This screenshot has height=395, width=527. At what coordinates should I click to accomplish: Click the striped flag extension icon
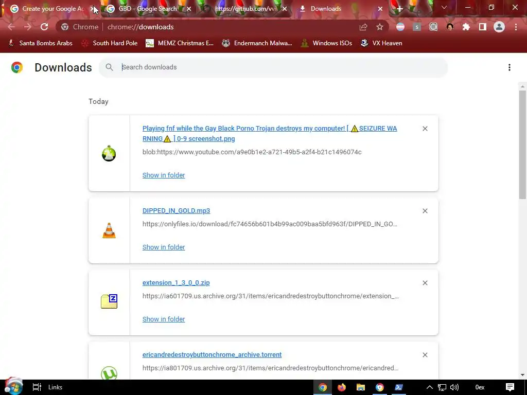point(400,27)
